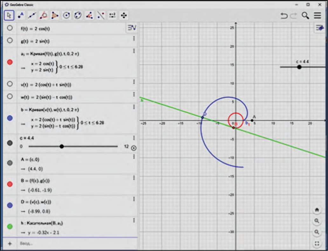Hide blue point D
Screen dimensions: 328x251
[x=10, y=206]
